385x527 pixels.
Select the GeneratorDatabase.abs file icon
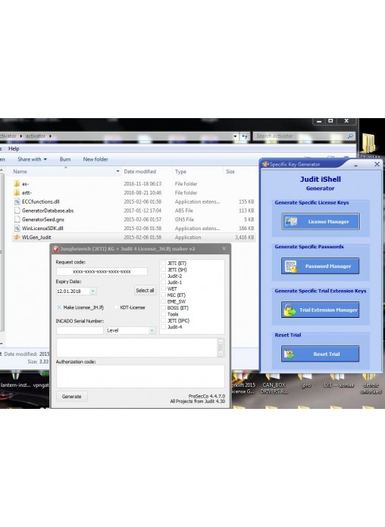pos(17,210)
